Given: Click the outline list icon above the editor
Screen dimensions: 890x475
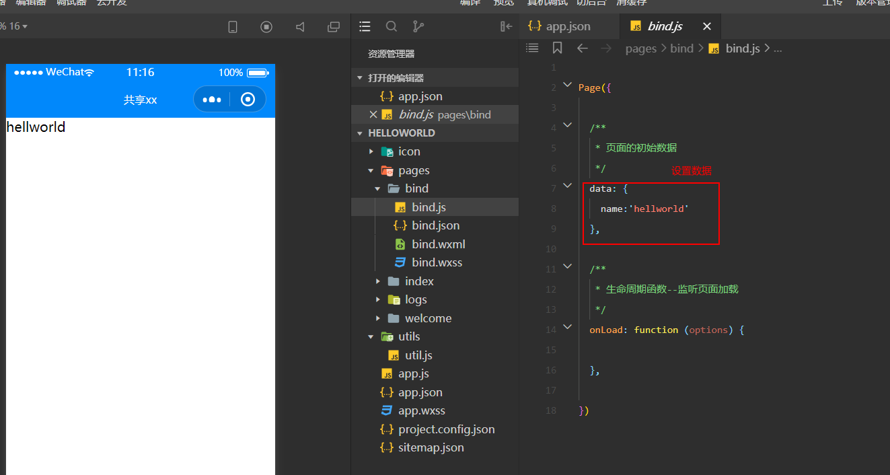Looking at the screenshot, I should [532, 48].
